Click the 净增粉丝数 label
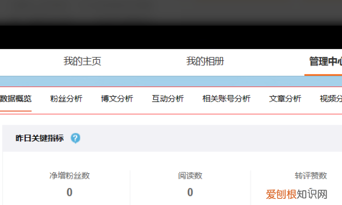Image resolution: width=342 pixels, height=205 pixels. (x=70, y=175)
